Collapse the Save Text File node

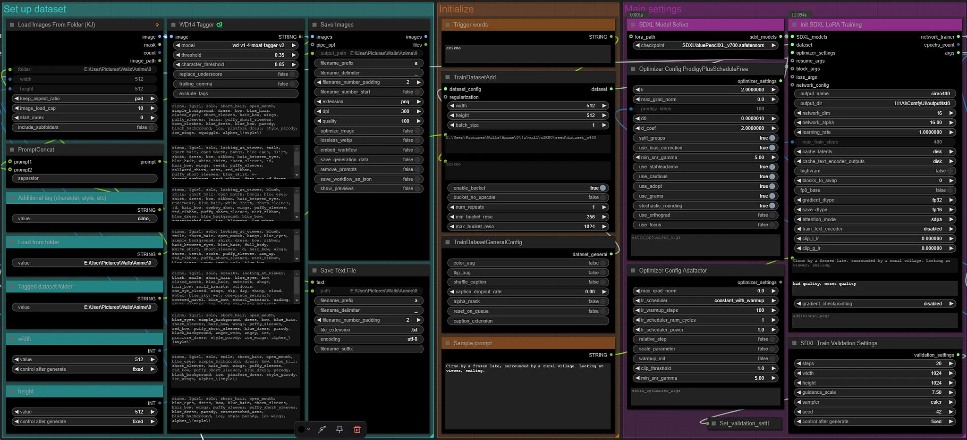point(314,271)
